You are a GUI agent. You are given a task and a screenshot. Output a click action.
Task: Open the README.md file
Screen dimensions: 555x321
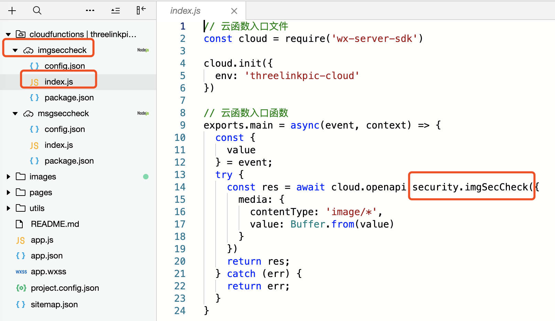(x=55, y=224)
